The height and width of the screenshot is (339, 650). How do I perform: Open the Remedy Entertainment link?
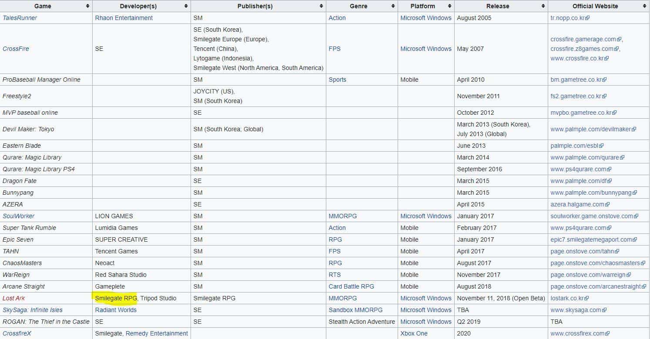[x=157, y=333]
